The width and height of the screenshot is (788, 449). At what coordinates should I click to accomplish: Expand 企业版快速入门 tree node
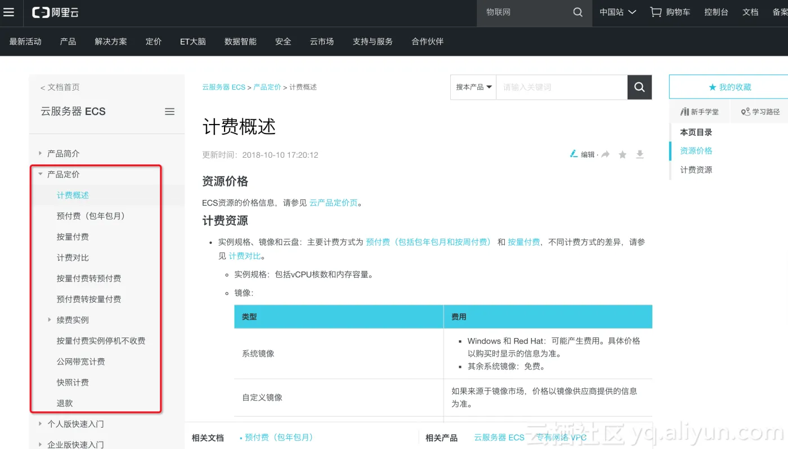[40, 444]
